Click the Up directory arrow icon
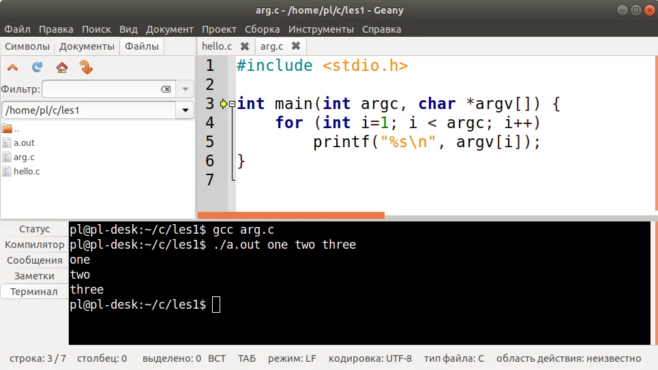The width and height of the screenshot is (658, 370). 12,67
